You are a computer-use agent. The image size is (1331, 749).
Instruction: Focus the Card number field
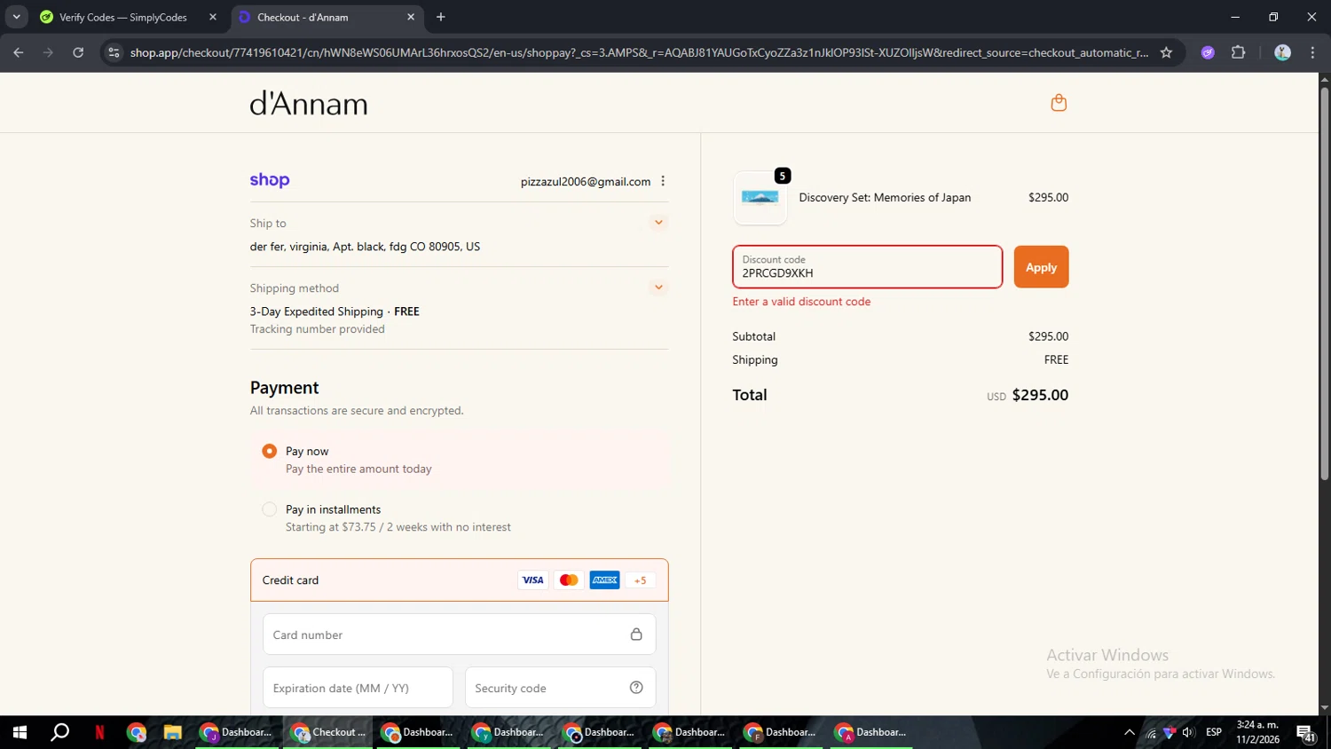460,635
